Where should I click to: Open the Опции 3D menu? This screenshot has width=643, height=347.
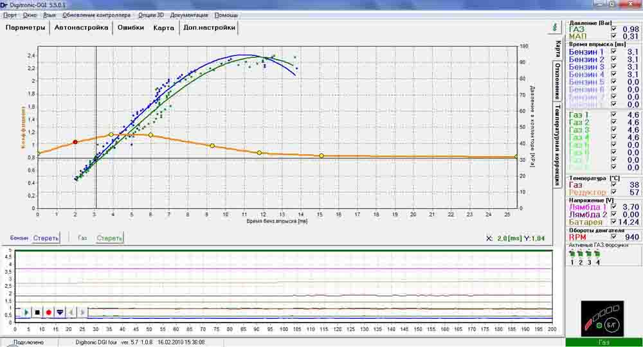pyautogui.click(x=150, y=14)
